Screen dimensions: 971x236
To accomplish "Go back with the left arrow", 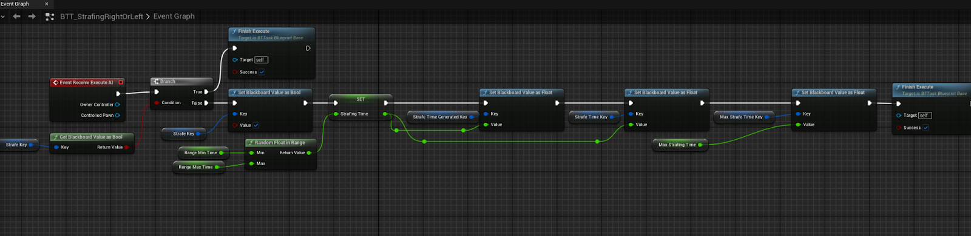I will (x=16, y=16).
